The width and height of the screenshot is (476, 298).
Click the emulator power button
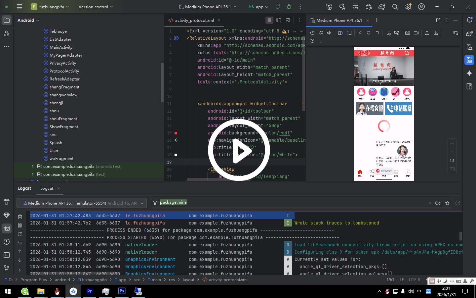pos(312,33)
